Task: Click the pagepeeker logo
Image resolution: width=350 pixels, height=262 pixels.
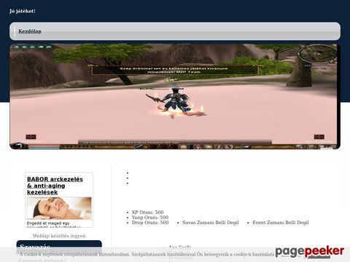Action: coord(310,252)
